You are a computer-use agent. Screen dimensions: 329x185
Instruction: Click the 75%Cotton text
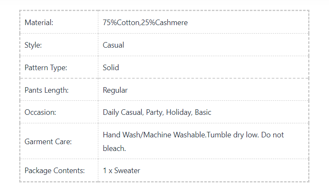(121, 23)
